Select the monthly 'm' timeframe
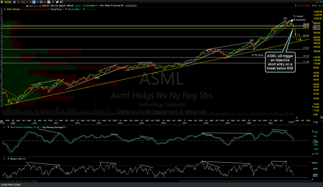This screenshot has height=187, width=323. point(18,2)
